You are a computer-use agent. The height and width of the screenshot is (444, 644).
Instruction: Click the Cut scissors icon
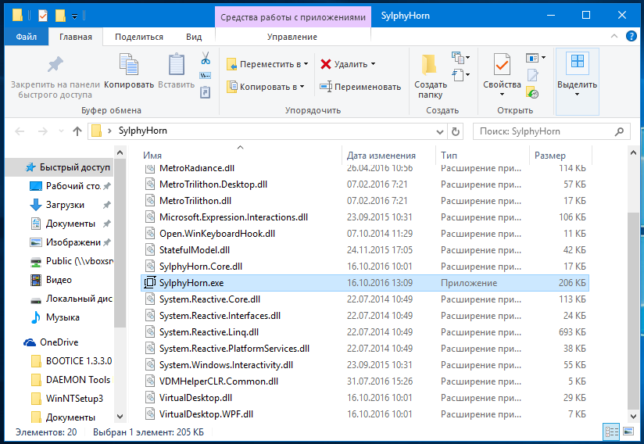[x=206, y=59]
